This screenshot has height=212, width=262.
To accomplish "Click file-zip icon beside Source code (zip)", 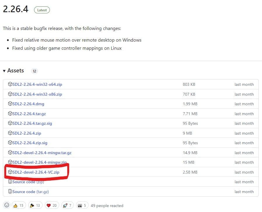I will coord(10,182).
